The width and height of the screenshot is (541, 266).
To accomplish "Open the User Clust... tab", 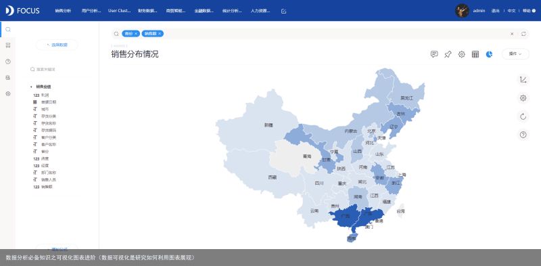I will [x=120, y=11].
